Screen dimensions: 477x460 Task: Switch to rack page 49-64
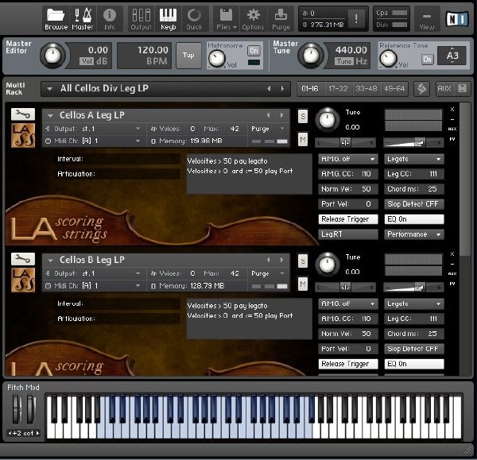(x=394, y=89)
